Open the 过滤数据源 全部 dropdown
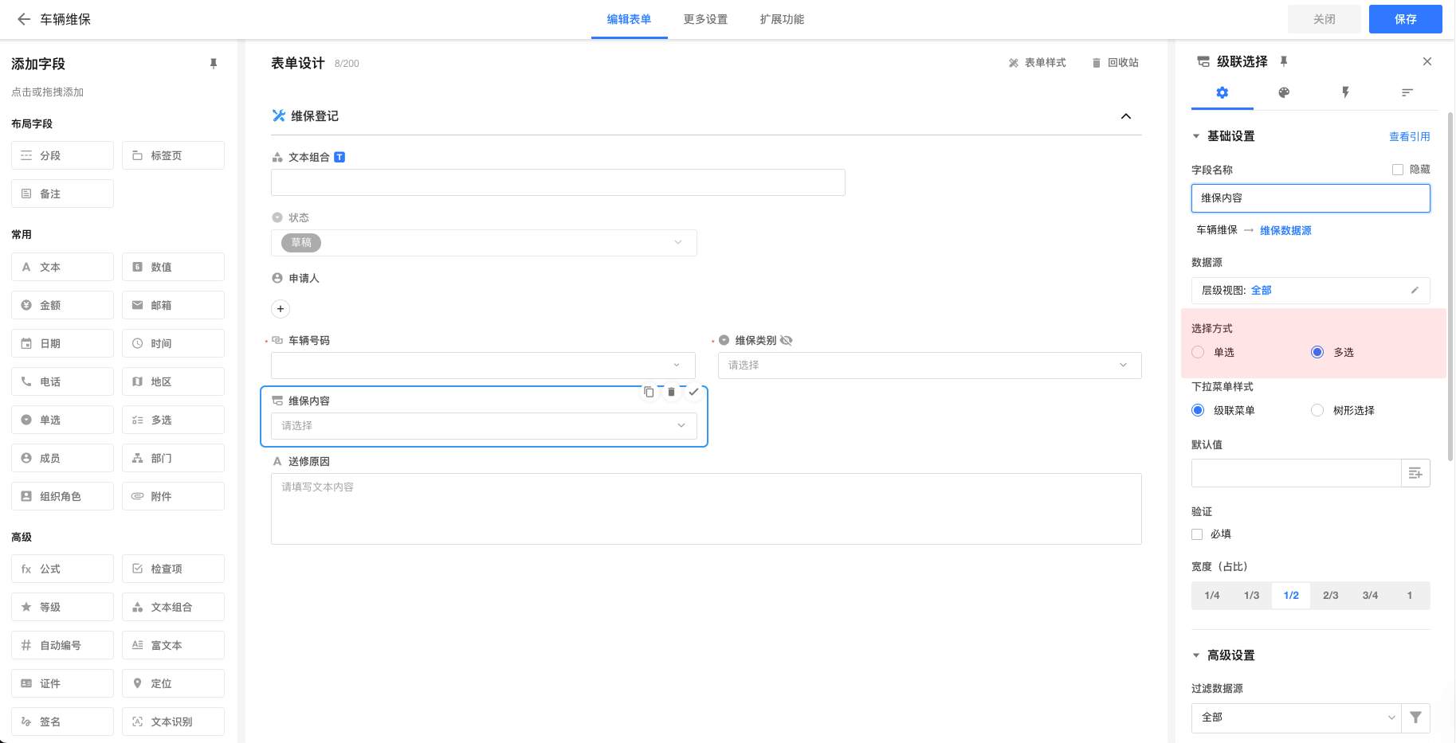The height and width of the screenshot is (743, 1456). coord(1296,718)
